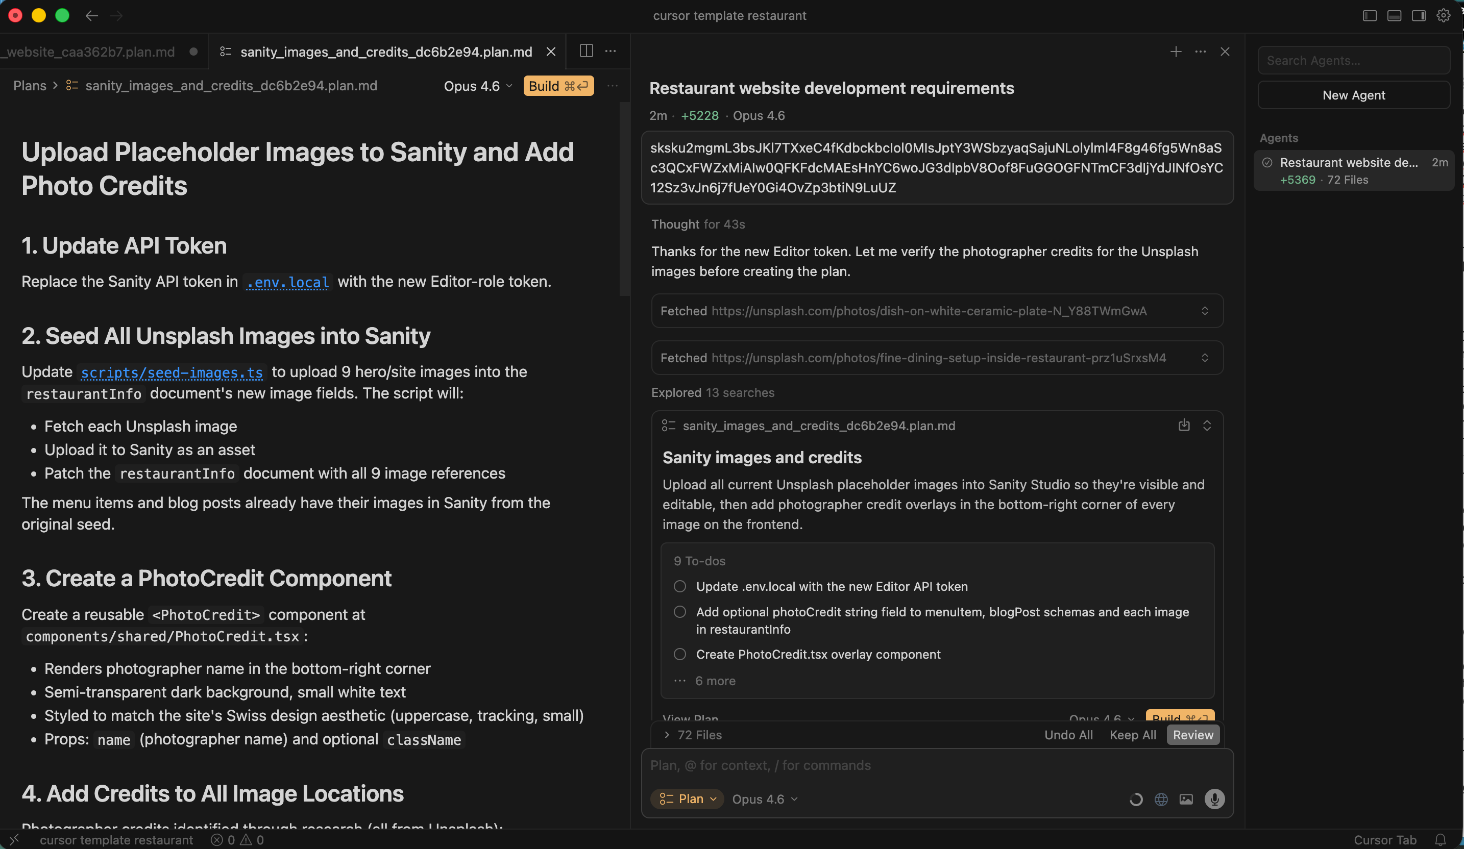Image resolution: width=1464 pixels, height=849 pixels.
Task: Click the microphone voice input icon
Action: [1214, 799]
